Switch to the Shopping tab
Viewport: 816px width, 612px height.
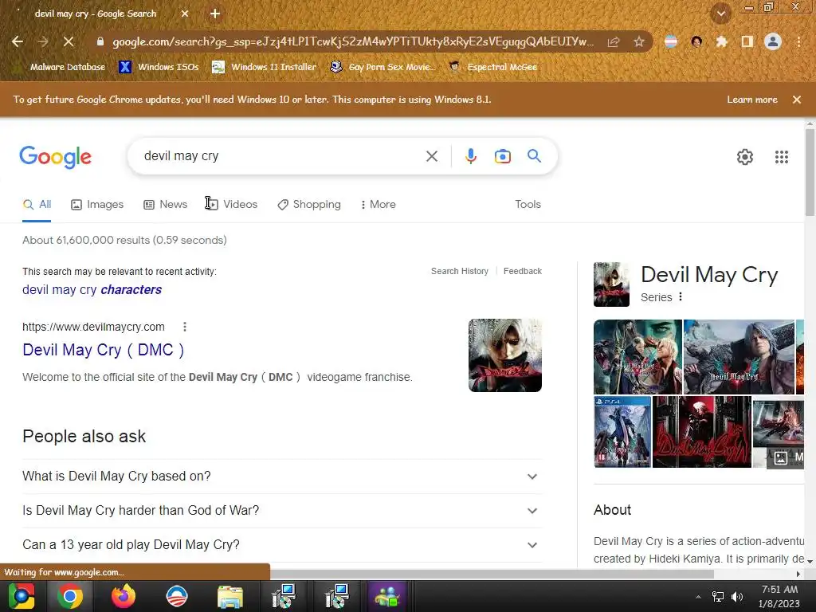click(x=309, y=205)
